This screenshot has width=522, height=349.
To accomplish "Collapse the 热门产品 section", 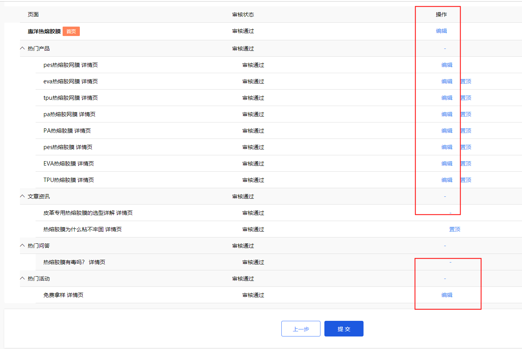I will click(22, 49).
